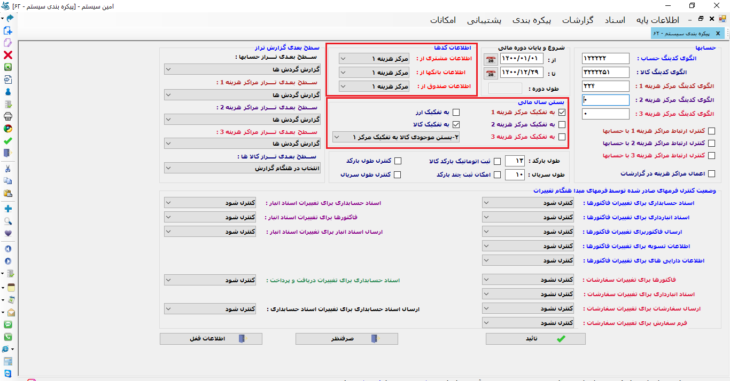This screenshot has height=381, width=730.
Task: Open the magnifier search icon
Action: coord(7,220)
